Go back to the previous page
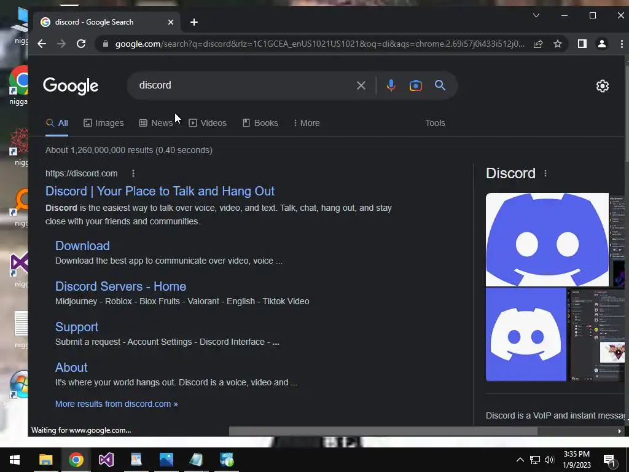This screenshot has height=472, width=629. click(x=42, y=44)
